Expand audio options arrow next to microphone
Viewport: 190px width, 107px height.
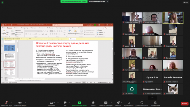click(11, 103)
